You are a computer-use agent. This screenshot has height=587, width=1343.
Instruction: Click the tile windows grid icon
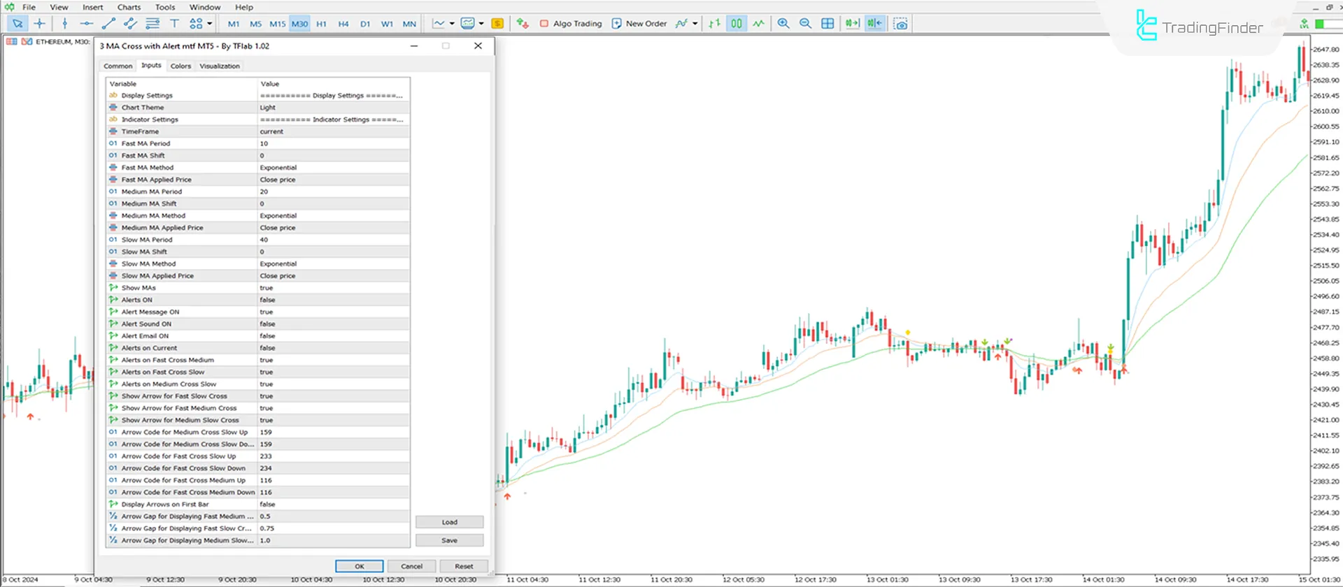coord(827,24)
